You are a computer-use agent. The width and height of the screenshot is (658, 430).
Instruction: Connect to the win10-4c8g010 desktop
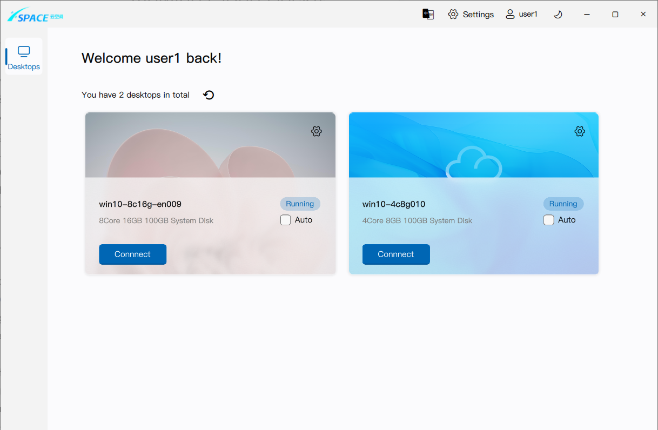click(395, 254)
